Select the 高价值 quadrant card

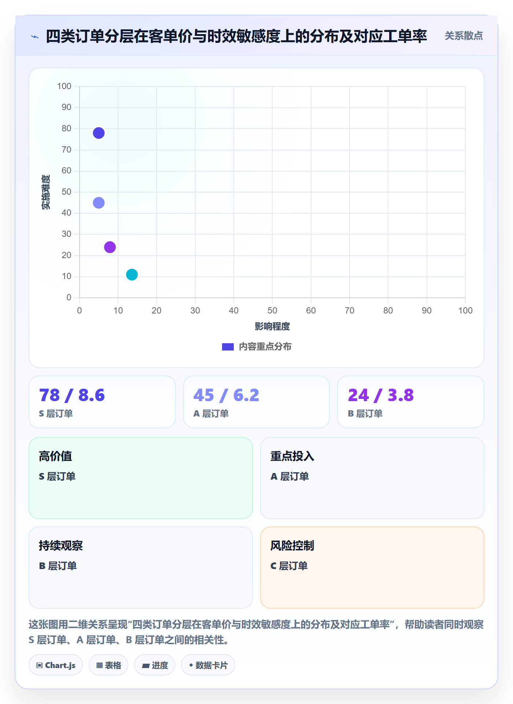(141, 478)
